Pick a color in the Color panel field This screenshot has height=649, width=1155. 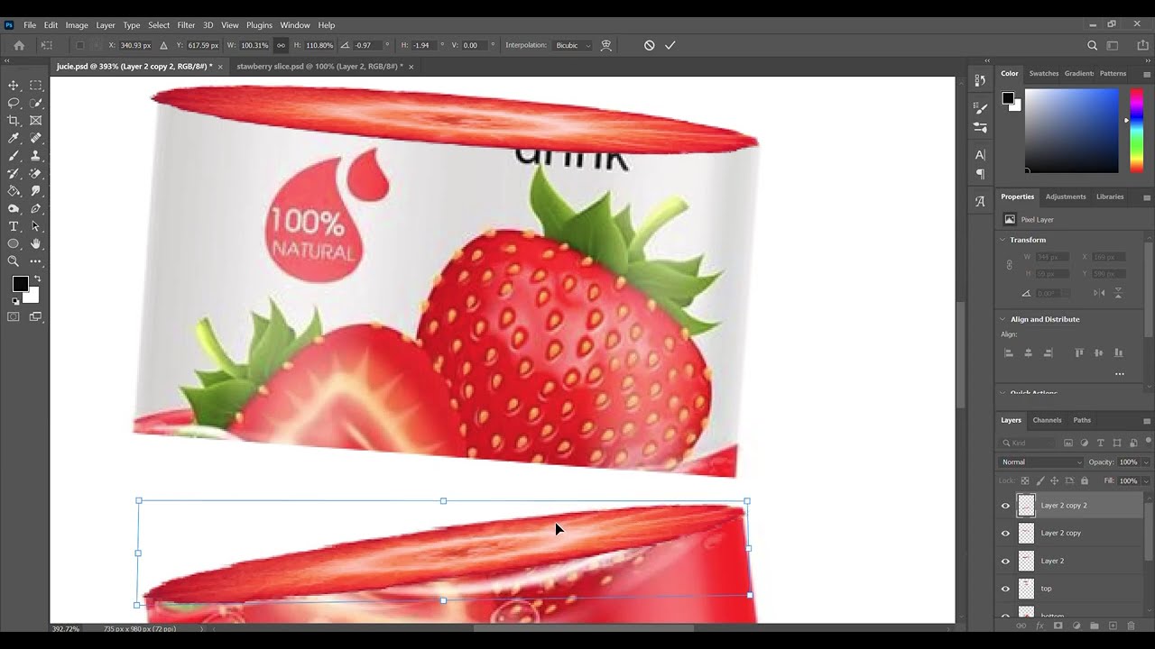click(x=1071, y=131)
